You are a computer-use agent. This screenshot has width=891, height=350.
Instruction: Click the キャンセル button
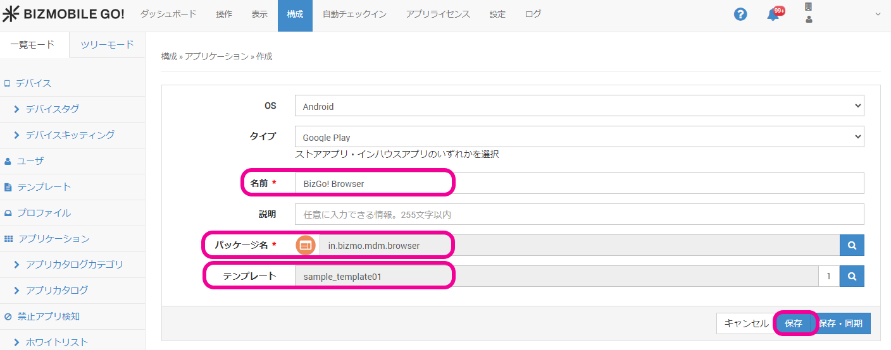tap(746, 323)
